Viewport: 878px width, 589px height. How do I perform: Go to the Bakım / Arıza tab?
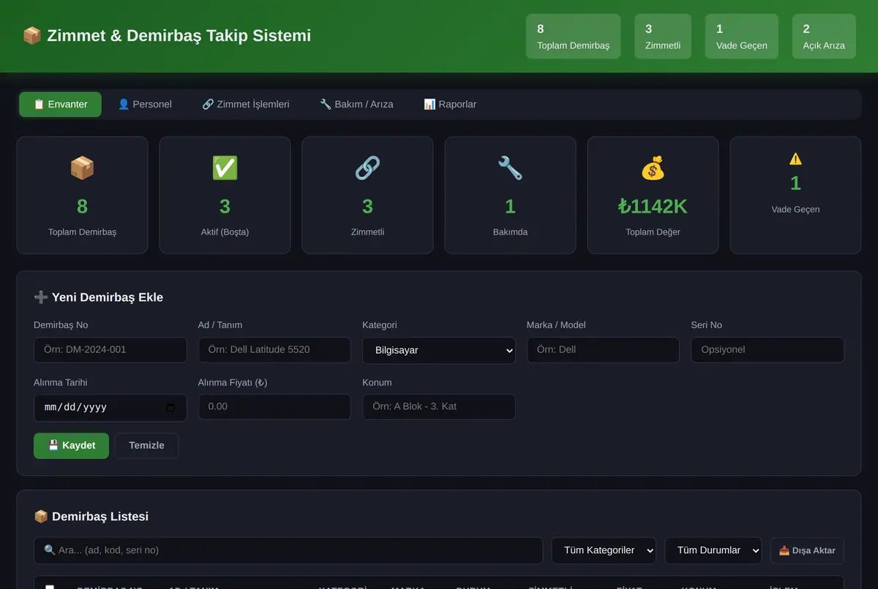point(356,104)
